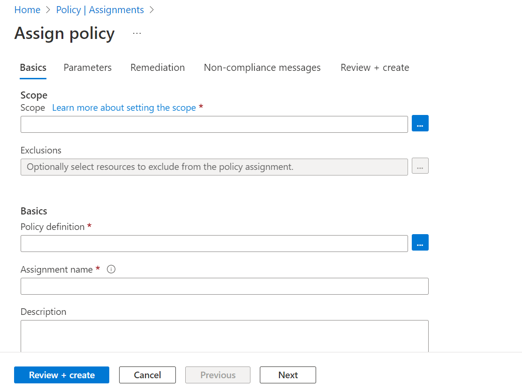
Task: Focus the Description text area
Action: point(224,336)
